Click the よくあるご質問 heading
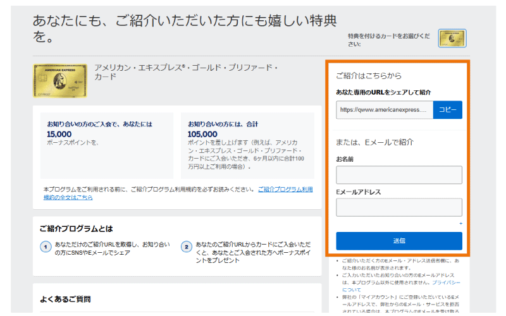 (x=65, y=299)
